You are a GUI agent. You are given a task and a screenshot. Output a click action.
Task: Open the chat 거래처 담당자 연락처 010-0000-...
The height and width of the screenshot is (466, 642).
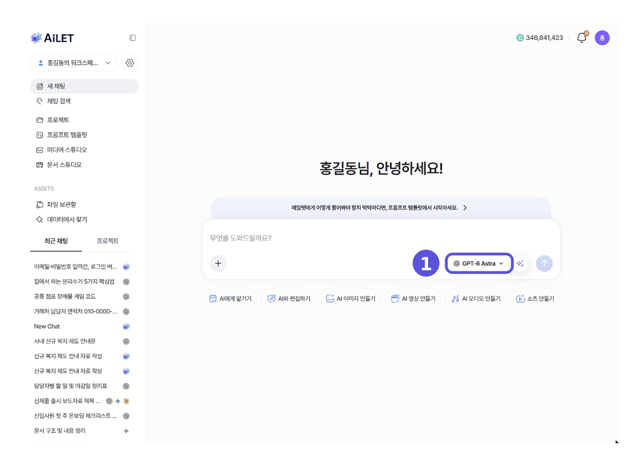point(82,312)
